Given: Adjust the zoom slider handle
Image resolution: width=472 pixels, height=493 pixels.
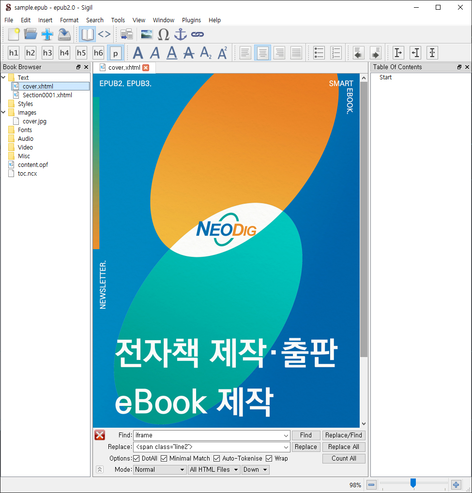Looking at the screenshot, I should tap(413, 483).
